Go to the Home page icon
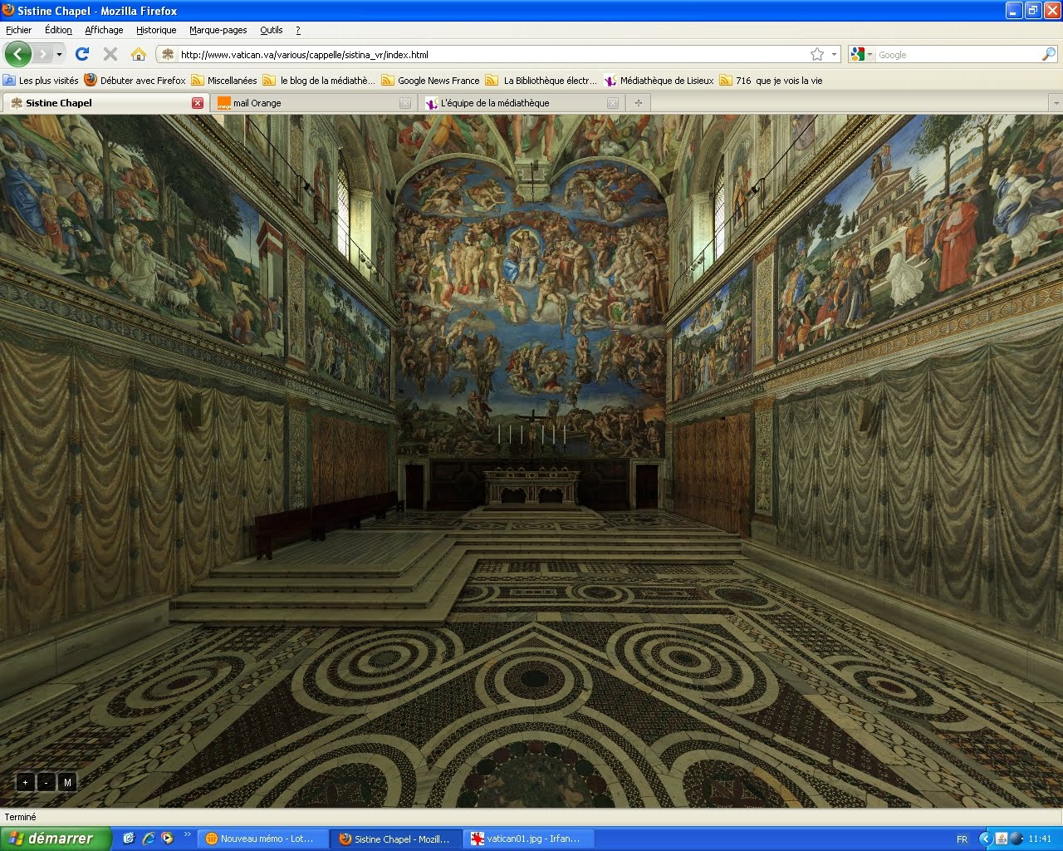Image resolution: width=1063 pixels, height=851 pixels. pyautogui.click(x=139, y=54)
